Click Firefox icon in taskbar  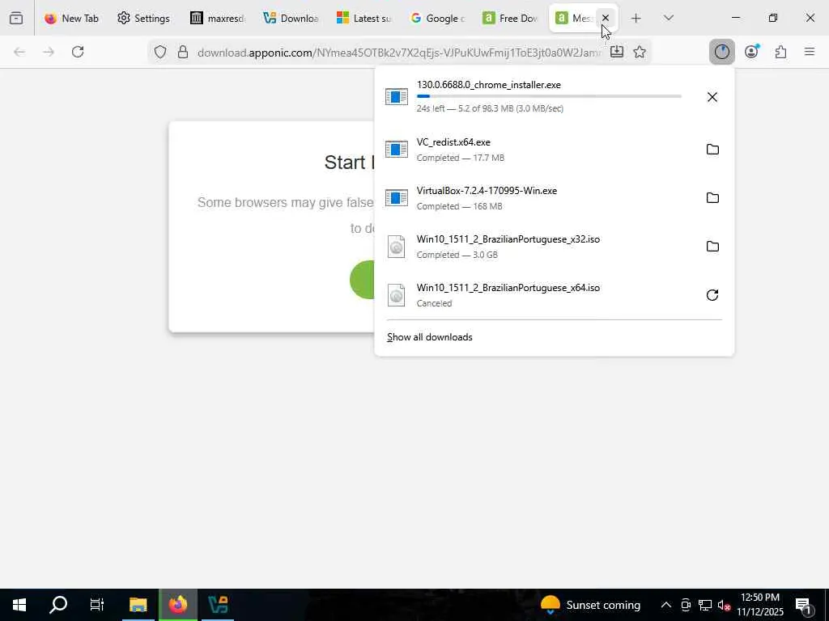click(178, 605)
